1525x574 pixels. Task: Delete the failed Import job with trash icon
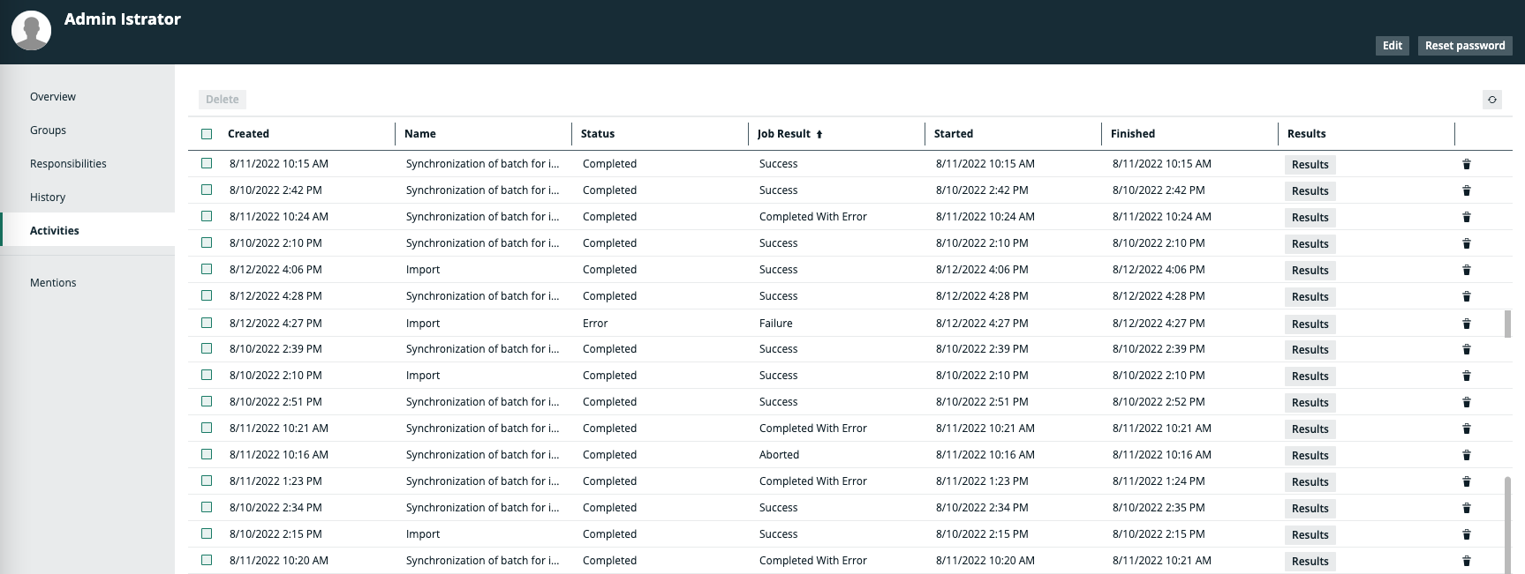pos(1466,324)
